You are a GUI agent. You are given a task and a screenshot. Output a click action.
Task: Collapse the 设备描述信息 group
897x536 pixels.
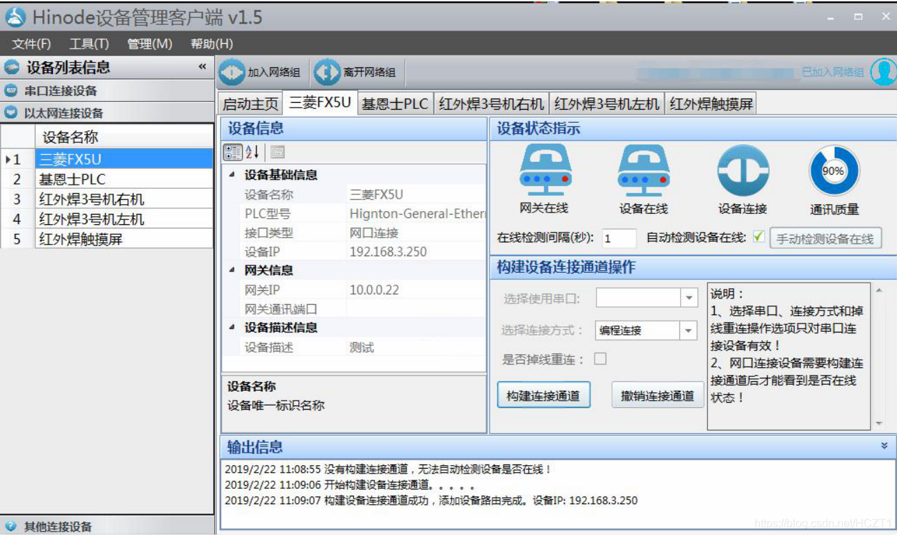pos(232,327)
